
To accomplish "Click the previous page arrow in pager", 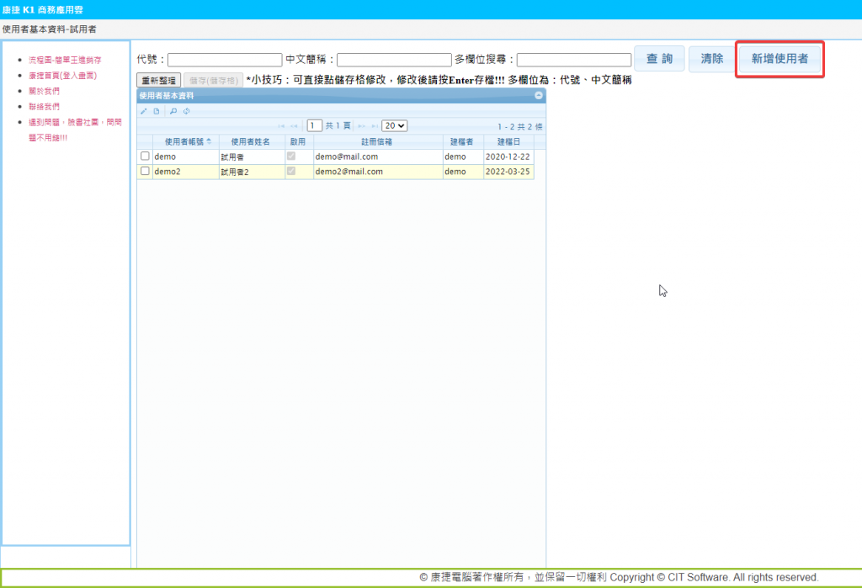I will (x=294, y=126).
